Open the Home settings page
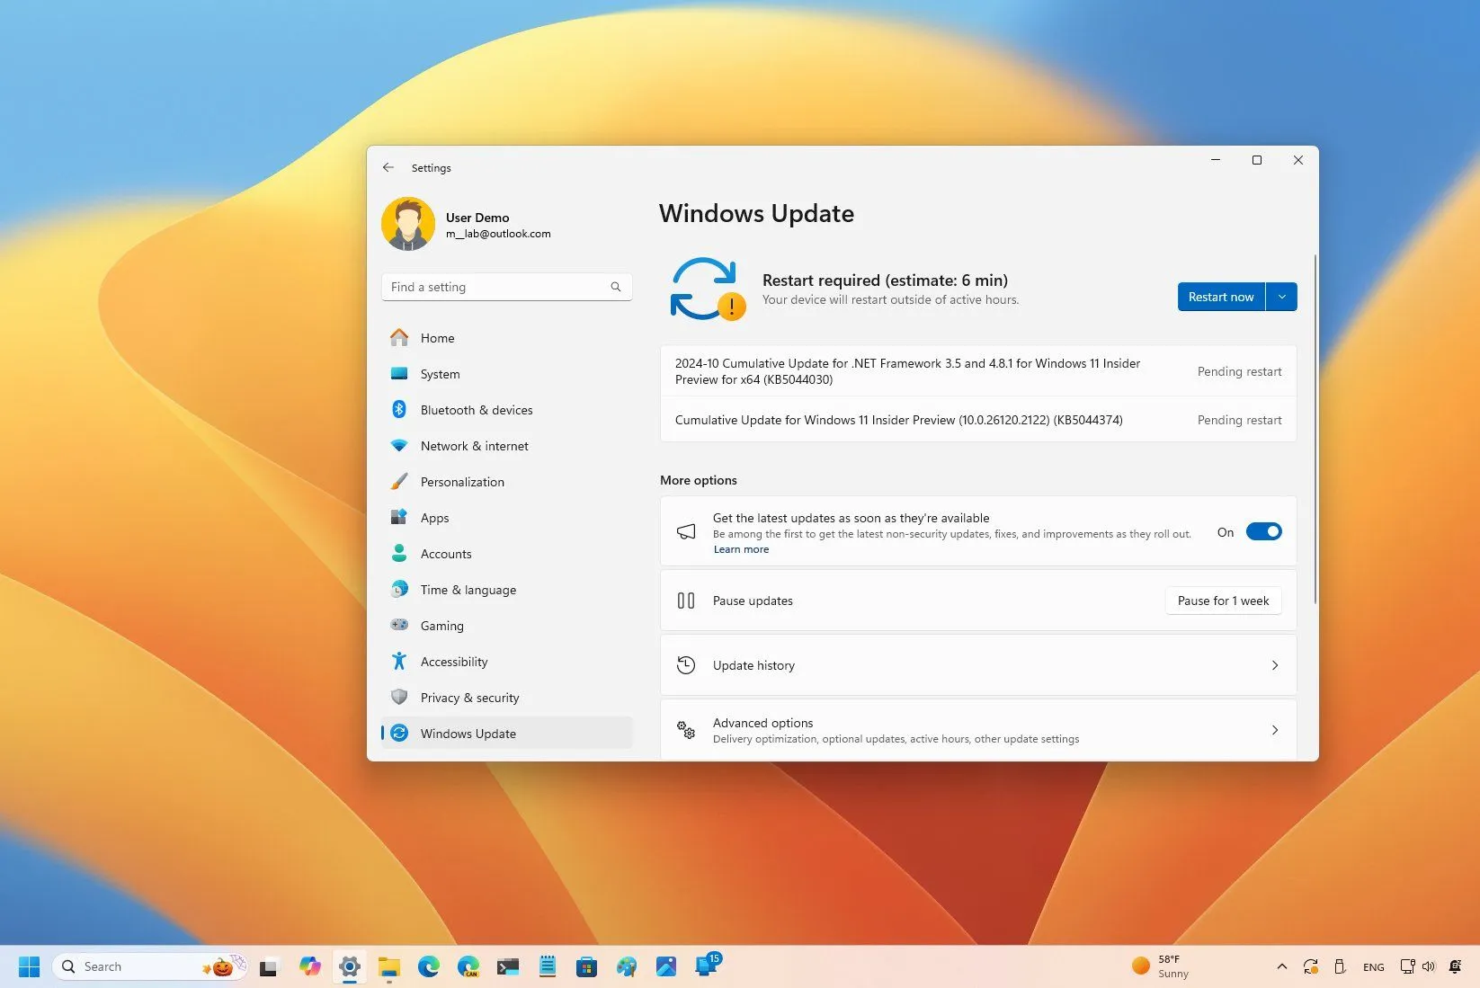 507,338
